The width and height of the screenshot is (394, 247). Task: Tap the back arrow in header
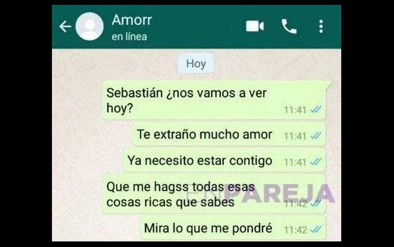point(66,27)
